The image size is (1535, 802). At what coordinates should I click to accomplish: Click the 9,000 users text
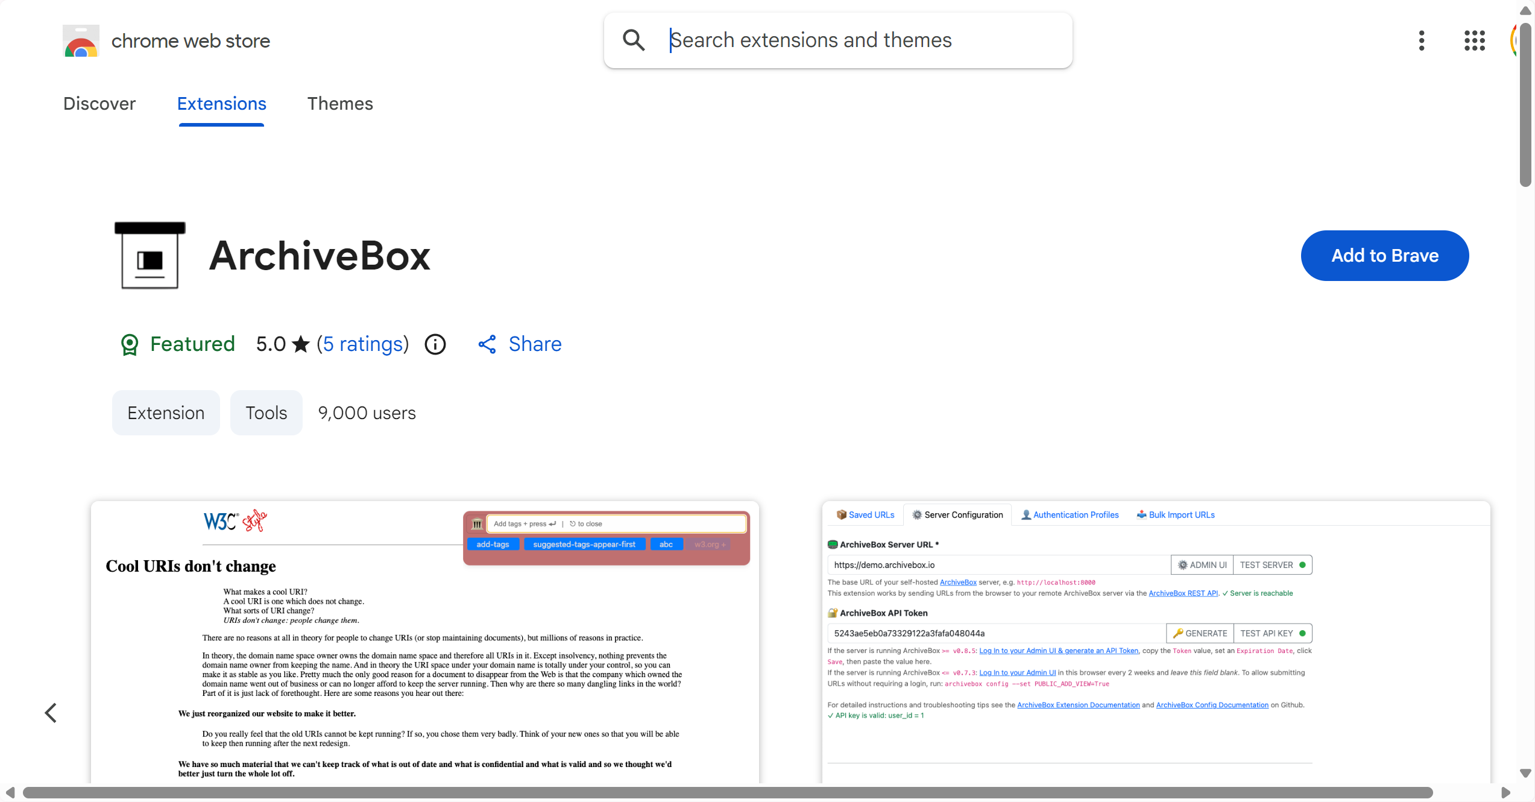click(x=367, y=413)
